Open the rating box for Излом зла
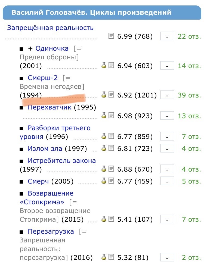 [167, 148]
